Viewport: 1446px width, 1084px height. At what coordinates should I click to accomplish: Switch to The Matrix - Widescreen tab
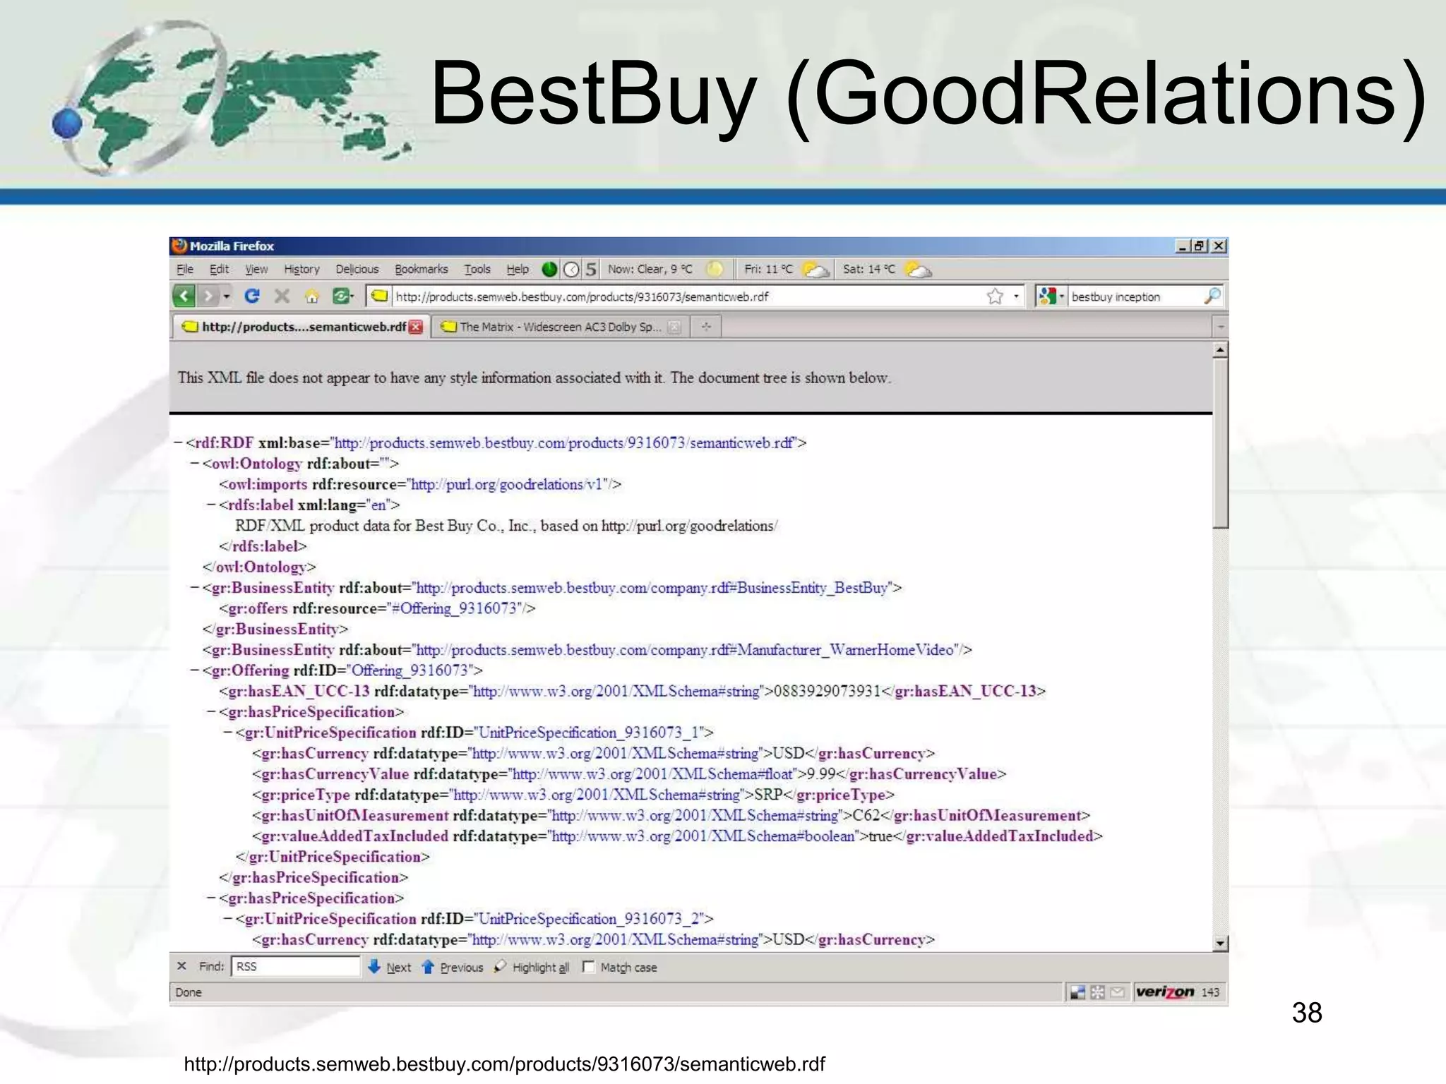(x=561, y=327)
